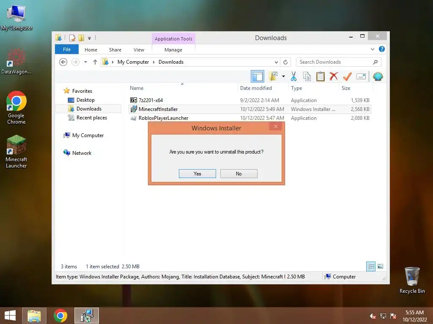The image size is (433, 324).
Task: Sort by the Type column header
Action: pyautogui.click(x=296, y=88)
